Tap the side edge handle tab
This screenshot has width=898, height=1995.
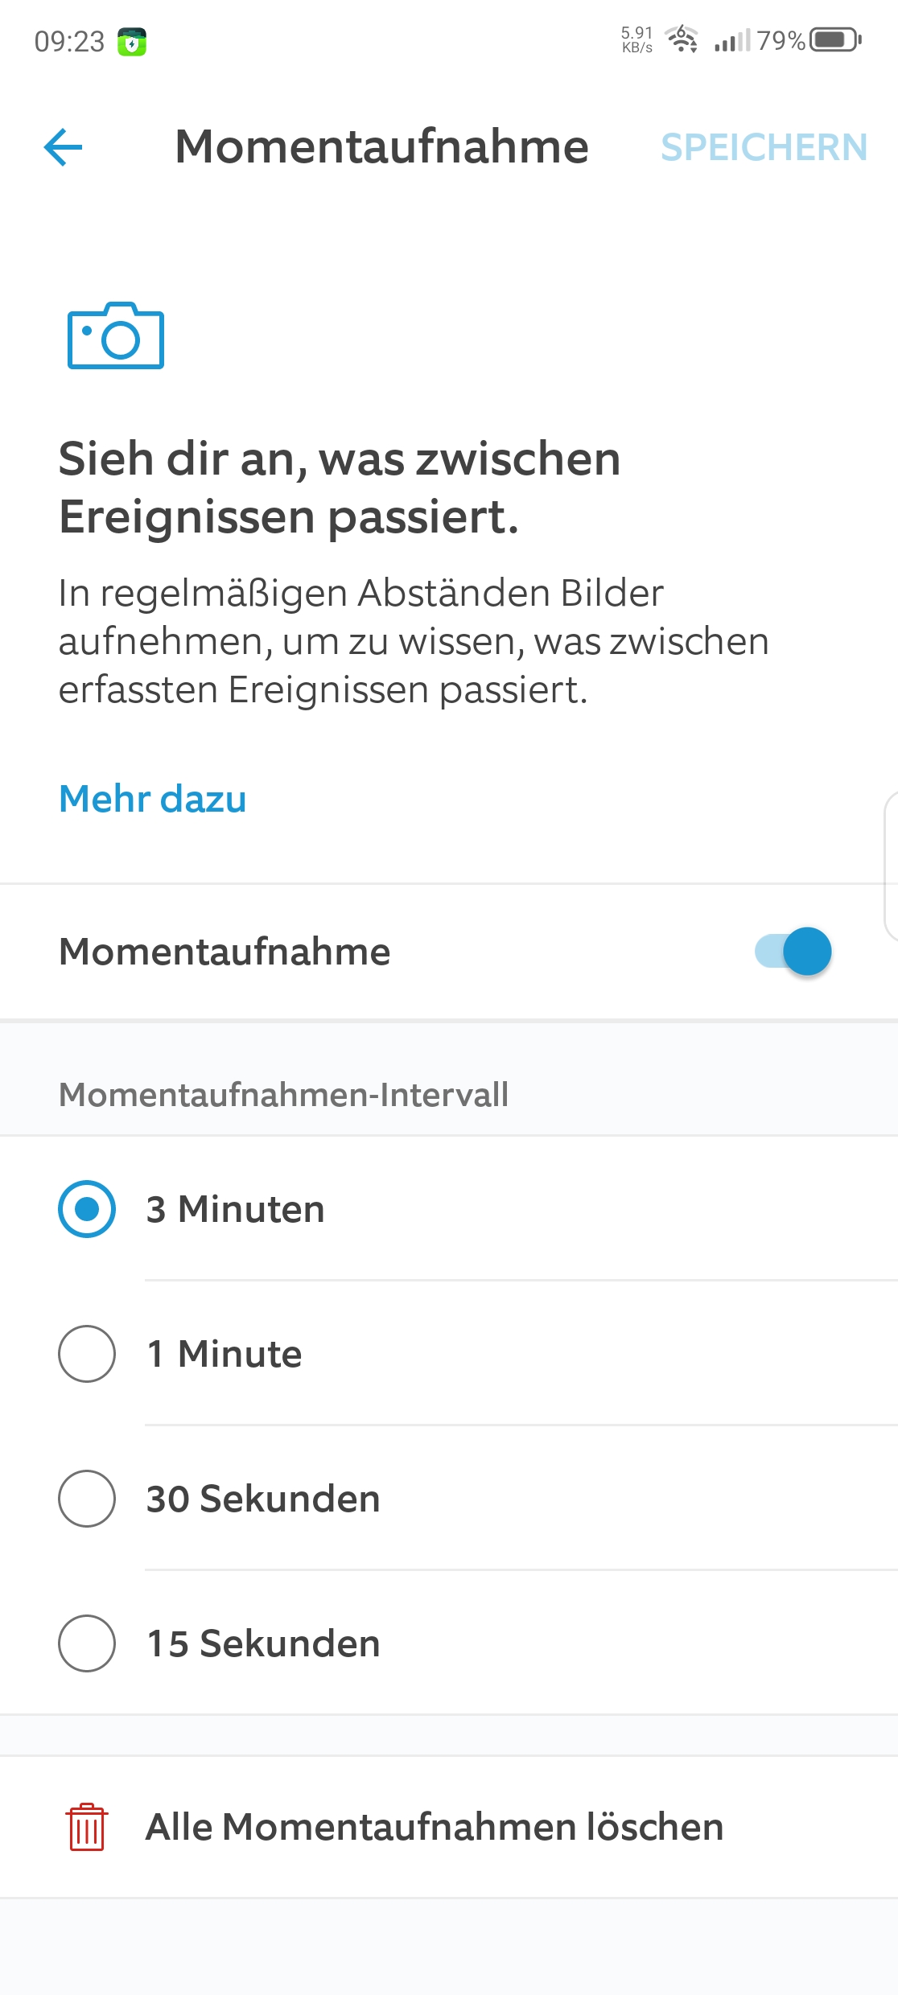point(891,866)
